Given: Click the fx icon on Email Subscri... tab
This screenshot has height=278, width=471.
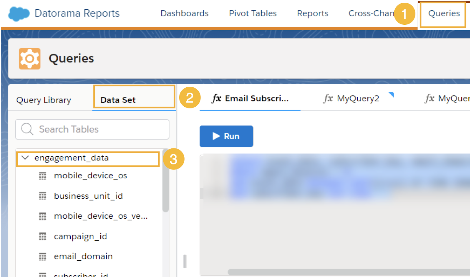Looking at the screenshot, I should tap(216, 98).
